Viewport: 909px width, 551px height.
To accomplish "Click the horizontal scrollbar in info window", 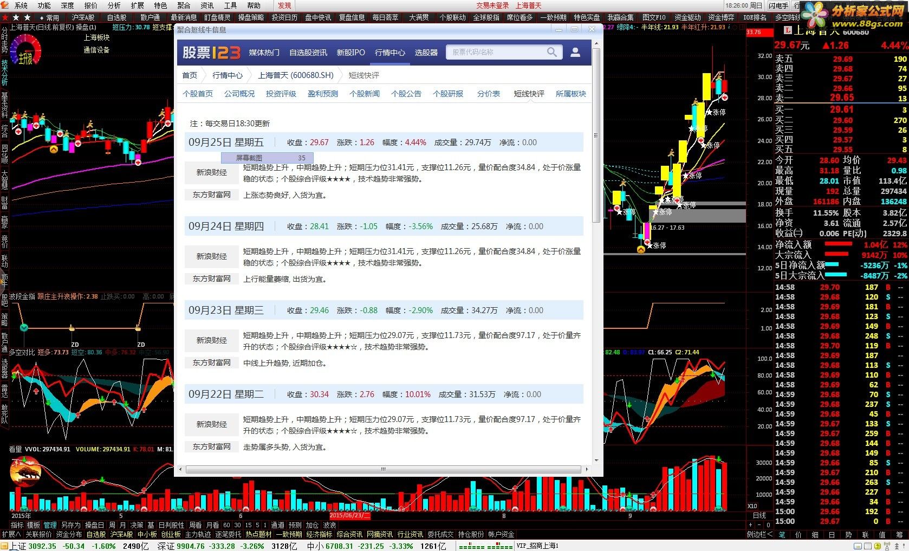I will coord(383,469).
